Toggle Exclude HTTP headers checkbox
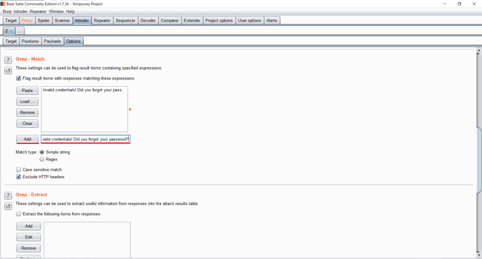This screenshot has width=482, height=259. click(18, 177)
